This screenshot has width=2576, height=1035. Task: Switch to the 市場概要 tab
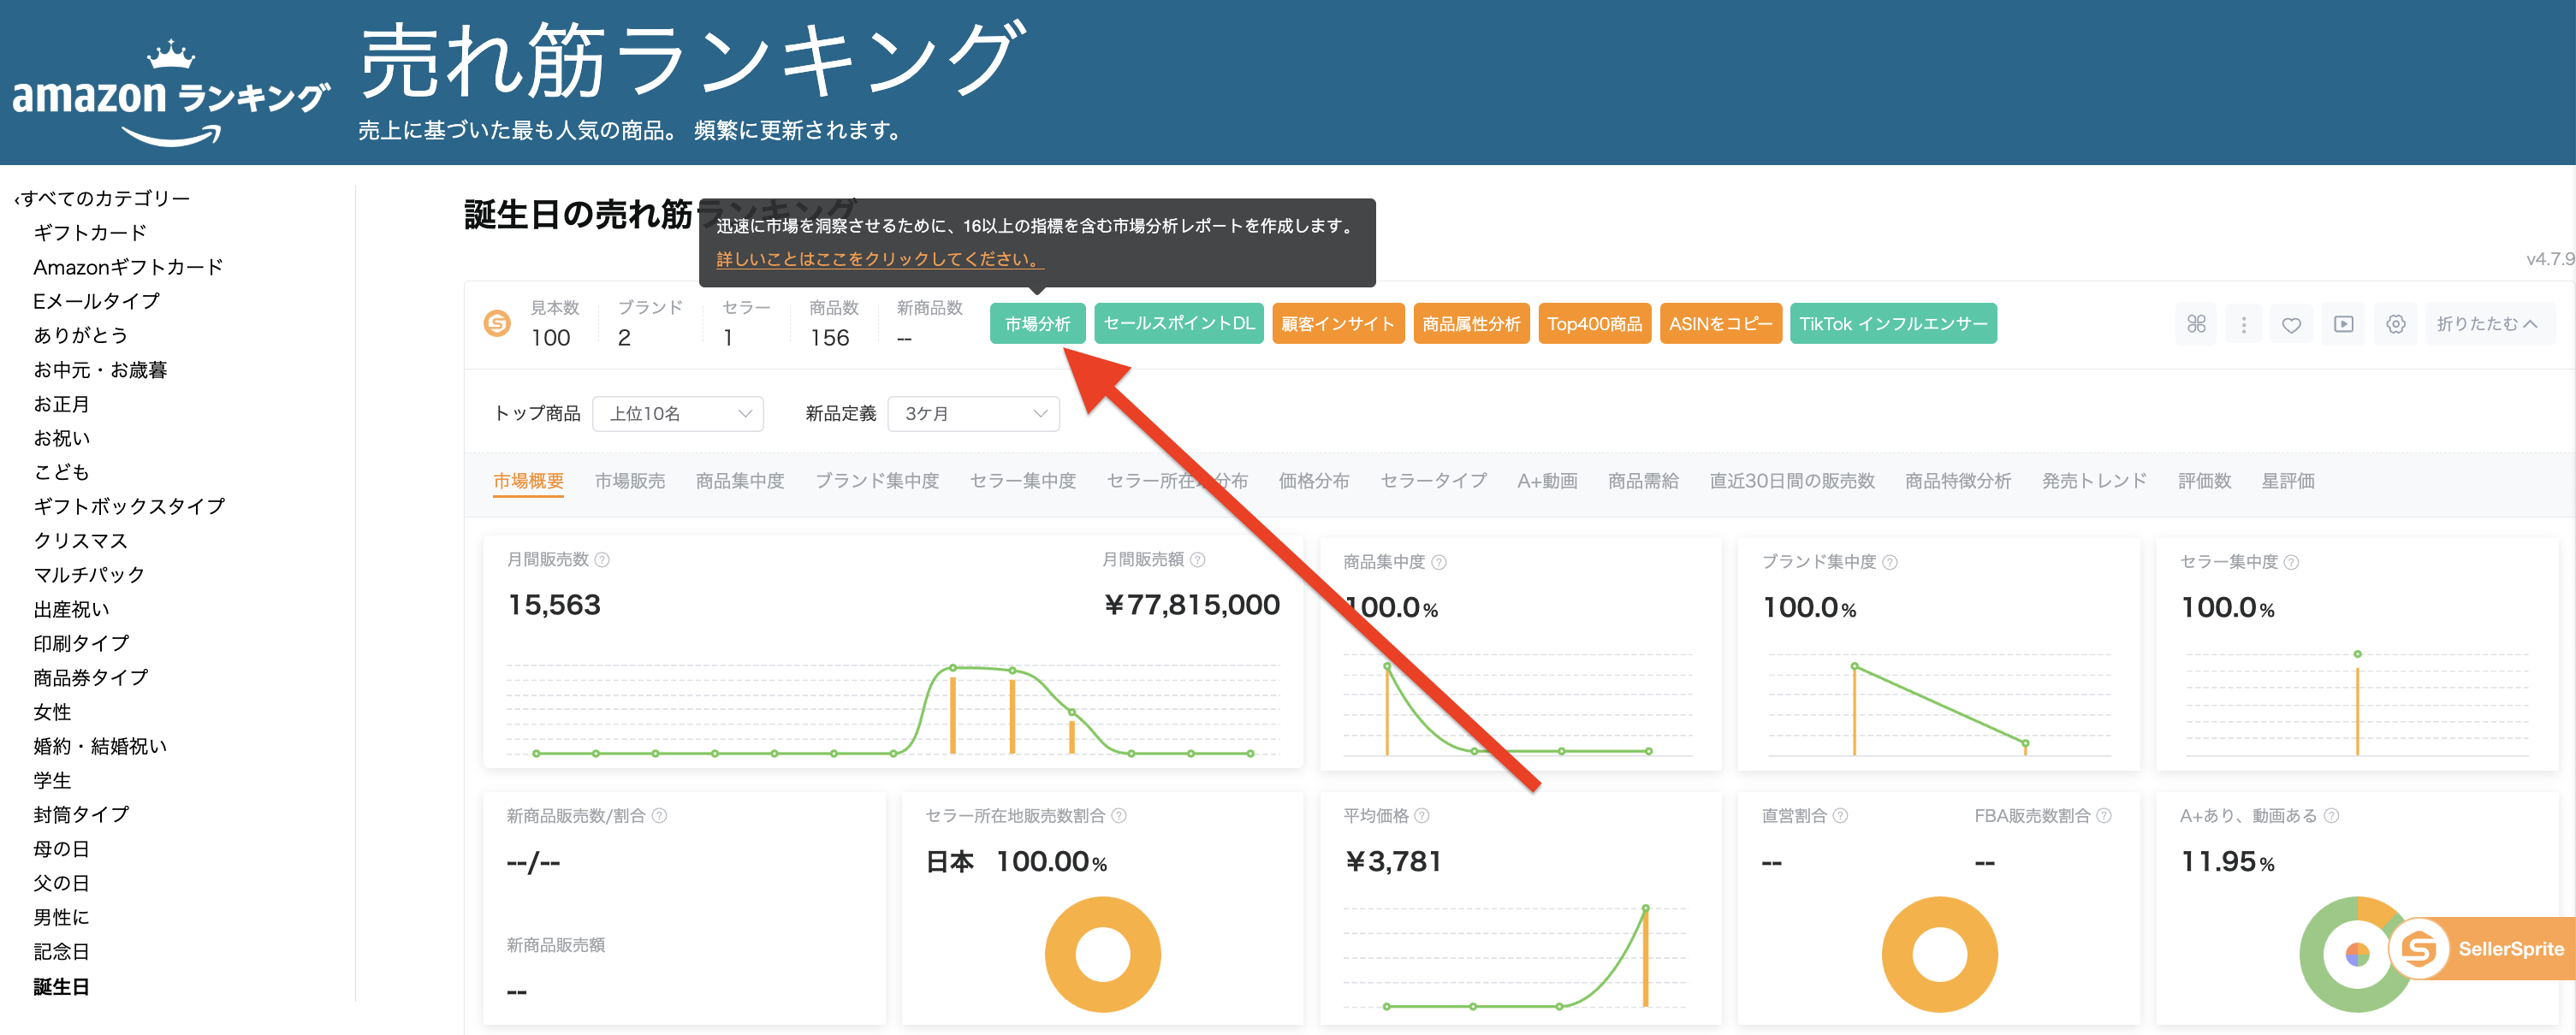(x=528, y=481)
